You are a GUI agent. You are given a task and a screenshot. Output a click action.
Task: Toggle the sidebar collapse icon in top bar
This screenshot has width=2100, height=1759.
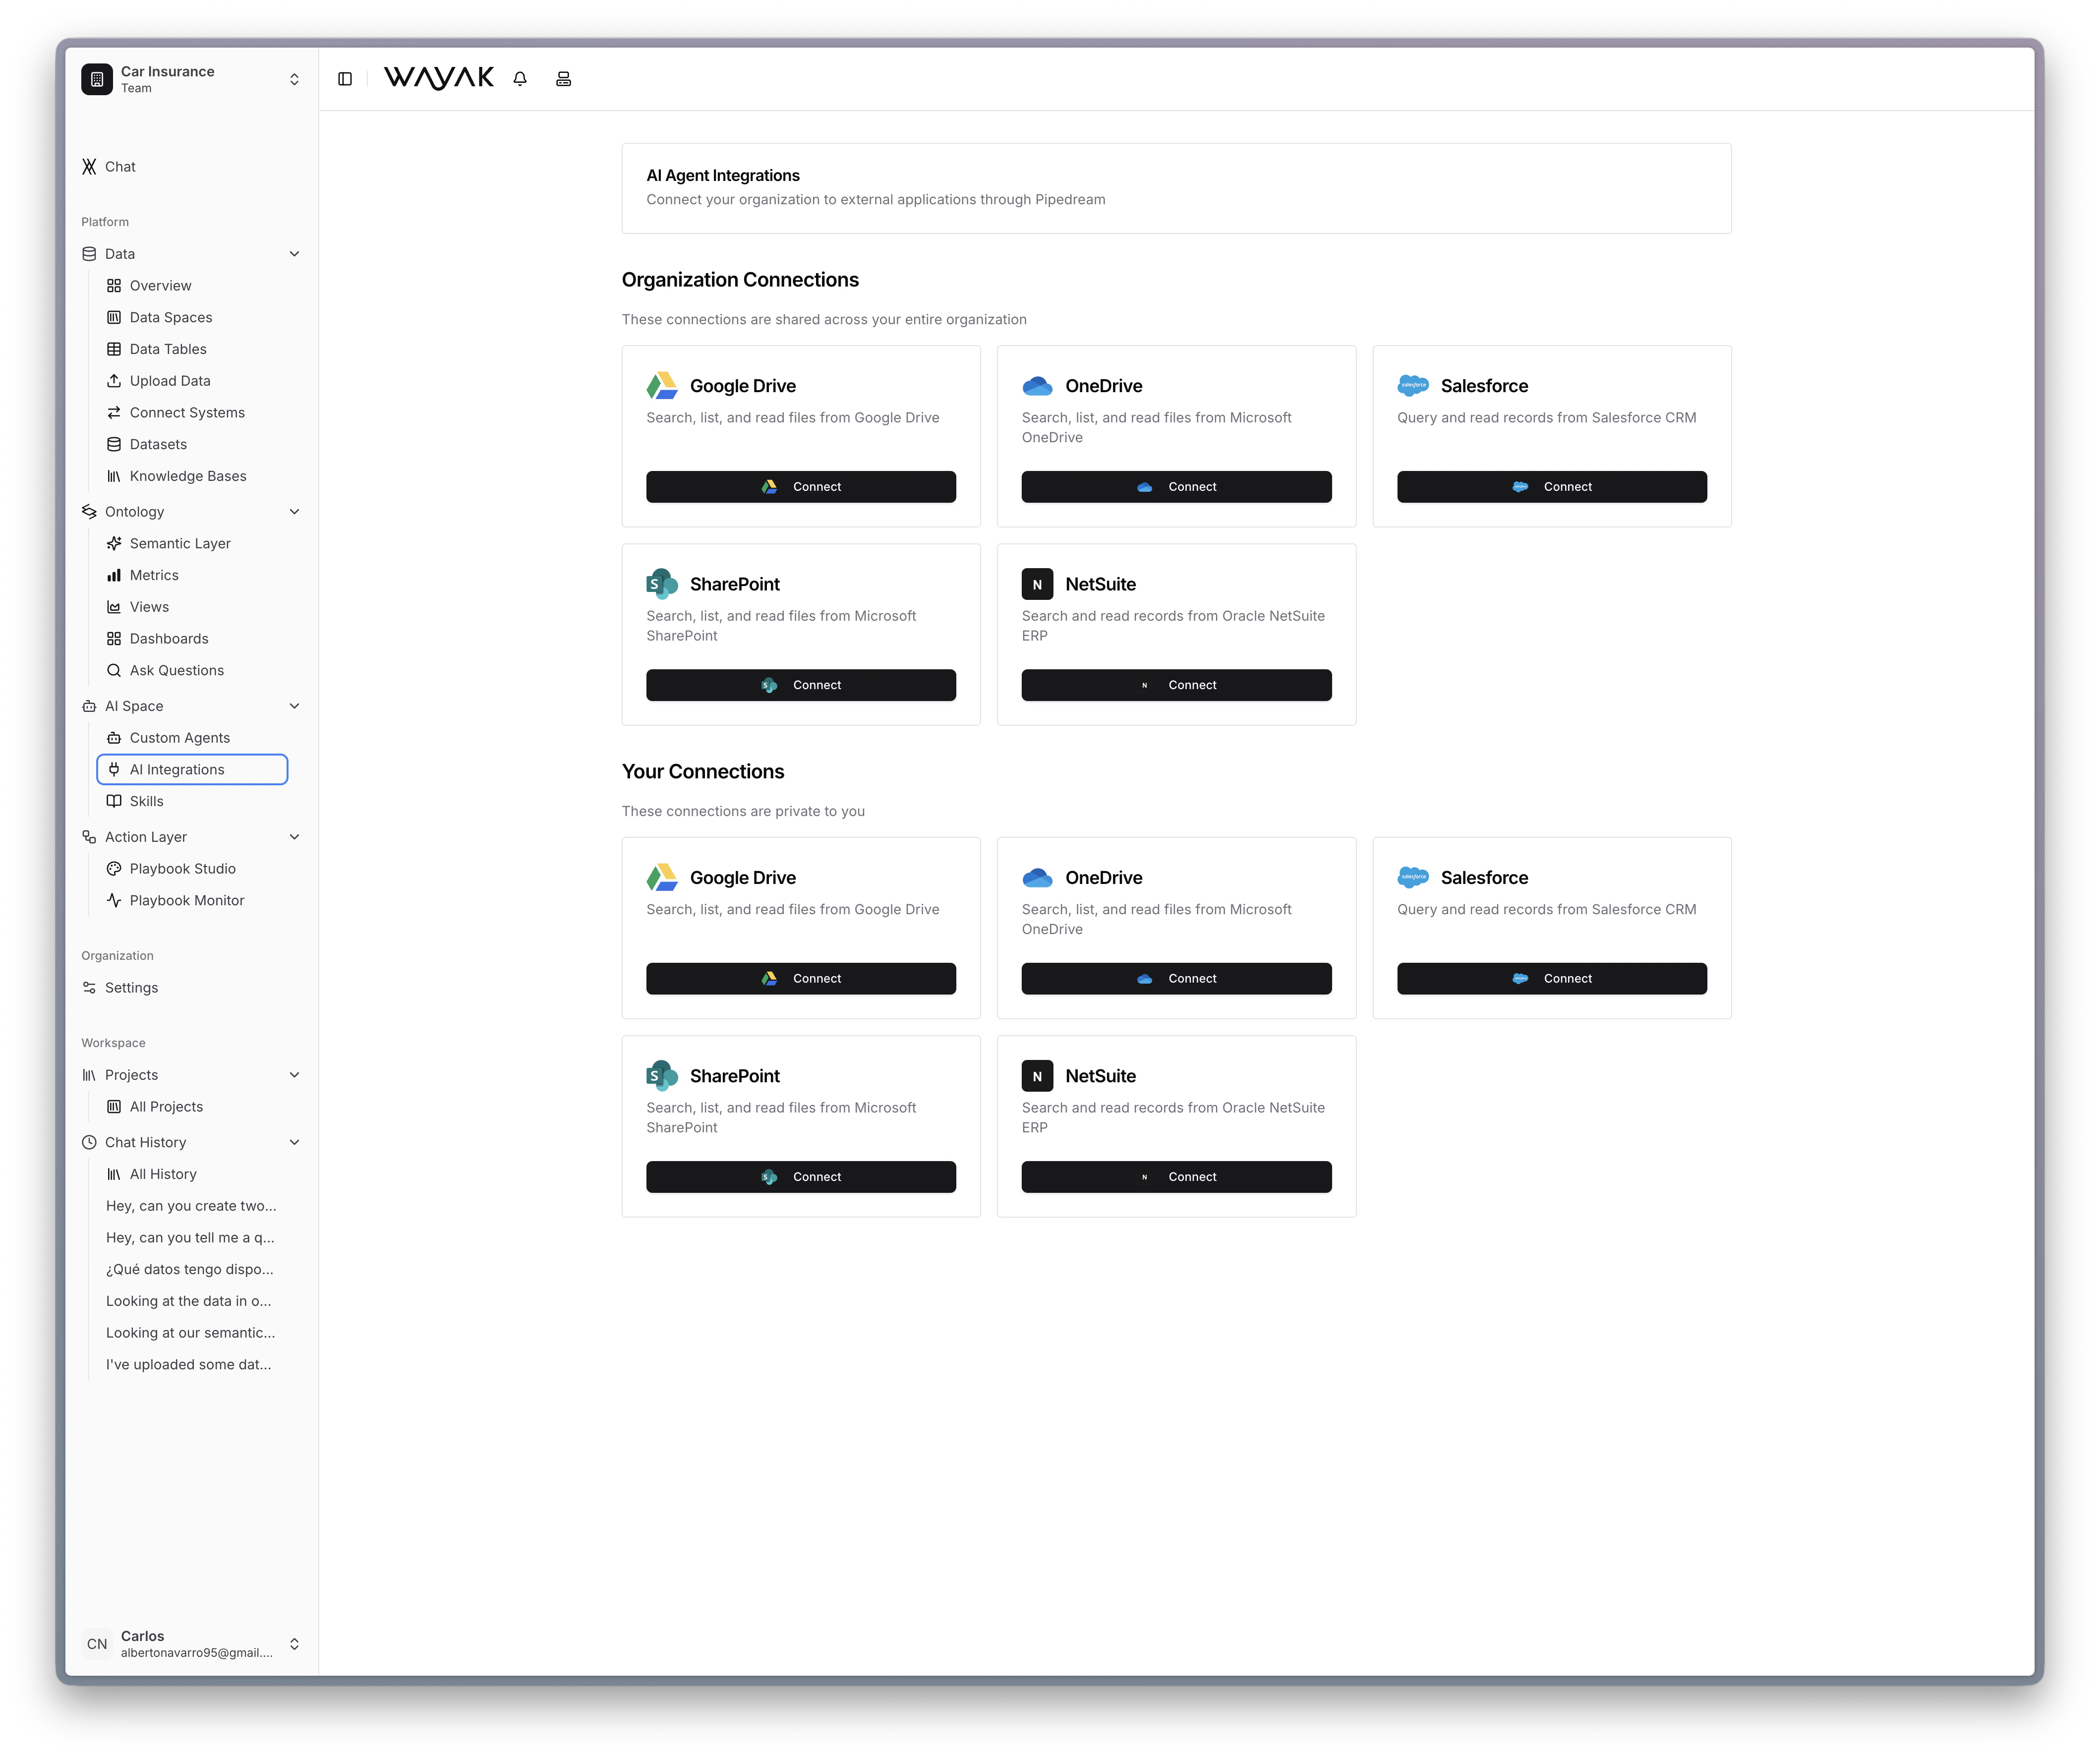coord(345,78)
